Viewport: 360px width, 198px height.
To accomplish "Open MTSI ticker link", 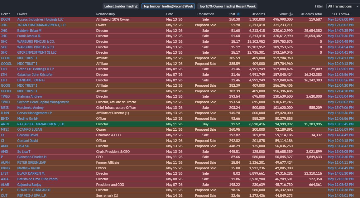I will click(5, 129).
